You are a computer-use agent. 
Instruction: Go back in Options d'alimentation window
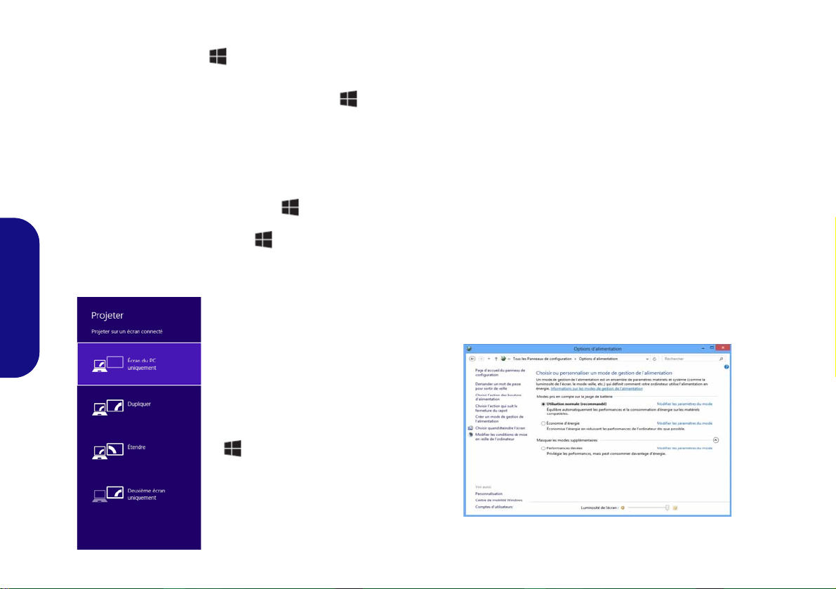472,359
